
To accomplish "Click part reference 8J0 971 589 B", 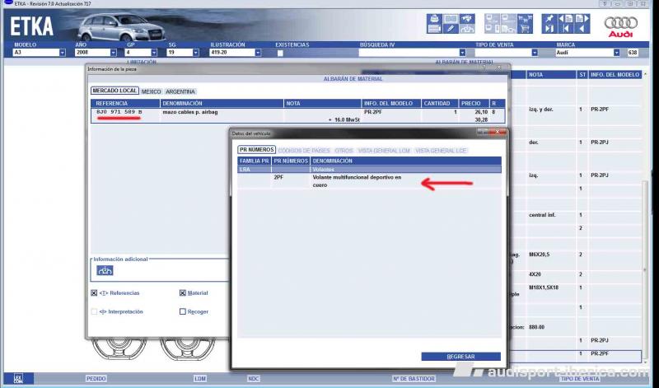I will point(119,112).
